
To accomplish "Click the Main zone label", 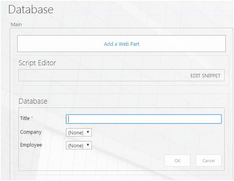I will coord(16,24).
